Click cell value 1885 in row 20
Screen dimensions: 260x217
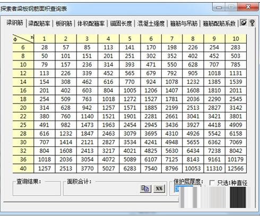tap(151, 108)
